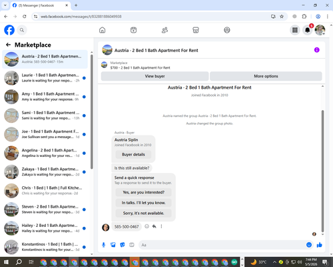Open the taskbar clock and date
This screenshot has height=267, width=333.
[x=311, y=262]
